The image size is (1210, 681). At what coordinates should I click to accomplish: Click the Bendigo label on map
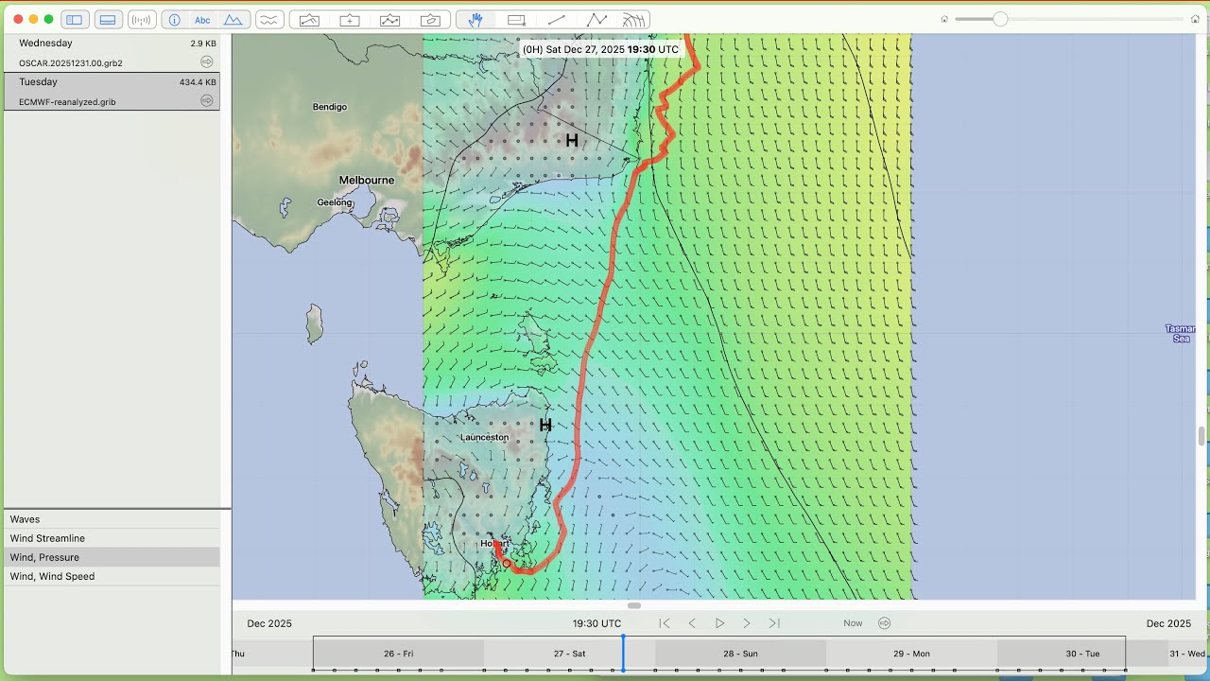click(330, 107)
